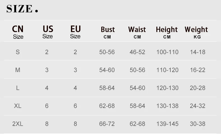The width and height of the screenshot is (221, 136).
Task: Select height value 139-145 cell
Action: [167, 124]
